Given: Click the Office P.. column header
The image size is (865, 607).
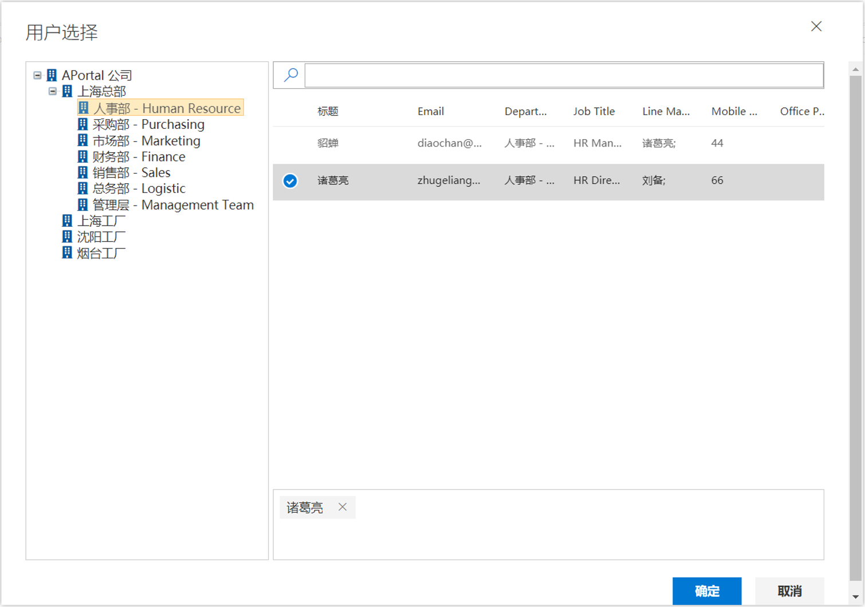Looking at the screenshot, I should point(802,111).
